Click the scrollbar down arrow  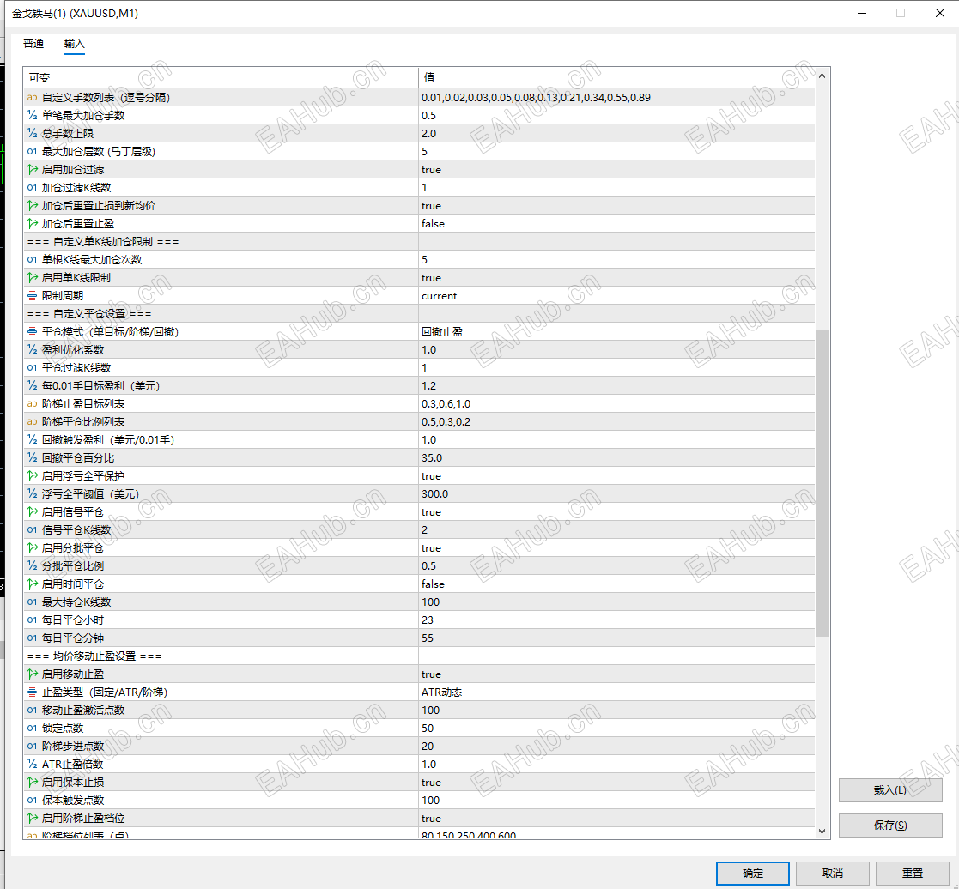pyautogui.click(x=822, y=831)
